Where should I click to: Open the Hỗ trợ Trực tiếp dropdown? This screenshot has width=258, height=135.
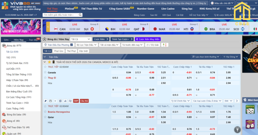(199, 15)
